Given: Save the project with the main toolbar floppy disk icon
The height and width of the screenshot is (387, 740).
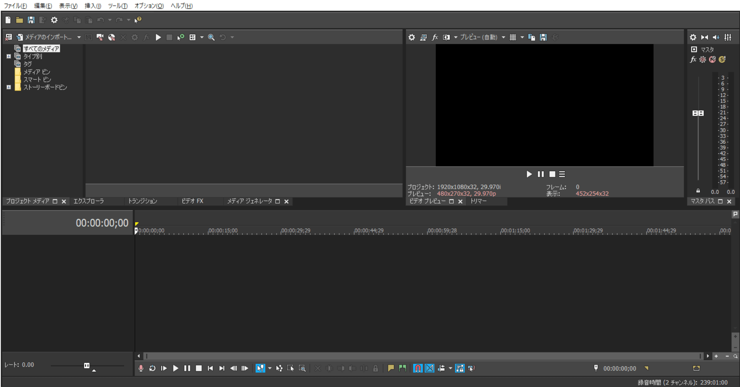Looking at the screenshot, I should pos(31,20).
